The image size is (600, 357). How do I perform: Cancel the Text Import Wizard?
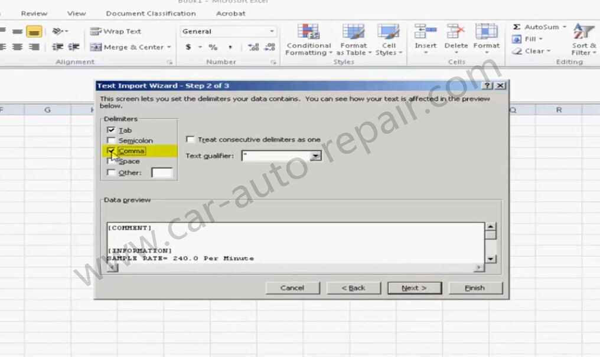[292, 288]
